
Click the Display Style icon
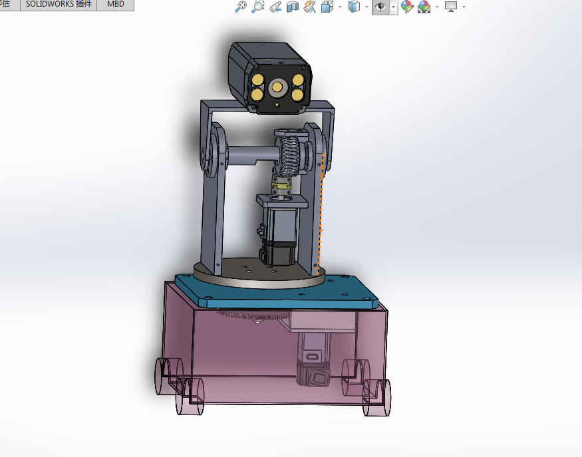pos(354,7)
